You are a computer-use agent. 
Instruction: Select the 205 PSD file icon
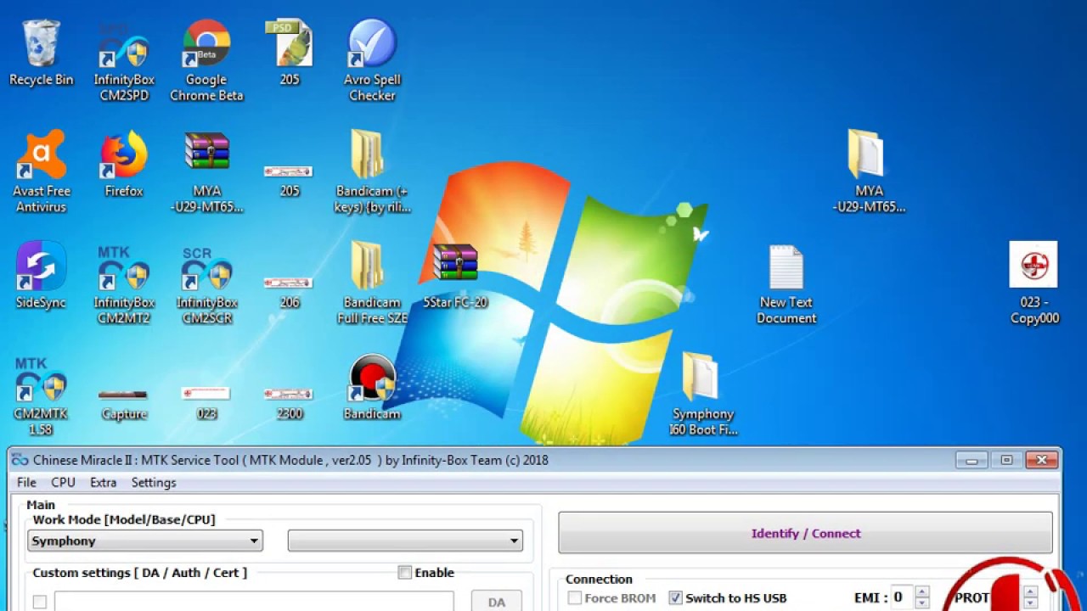[290, 53]
